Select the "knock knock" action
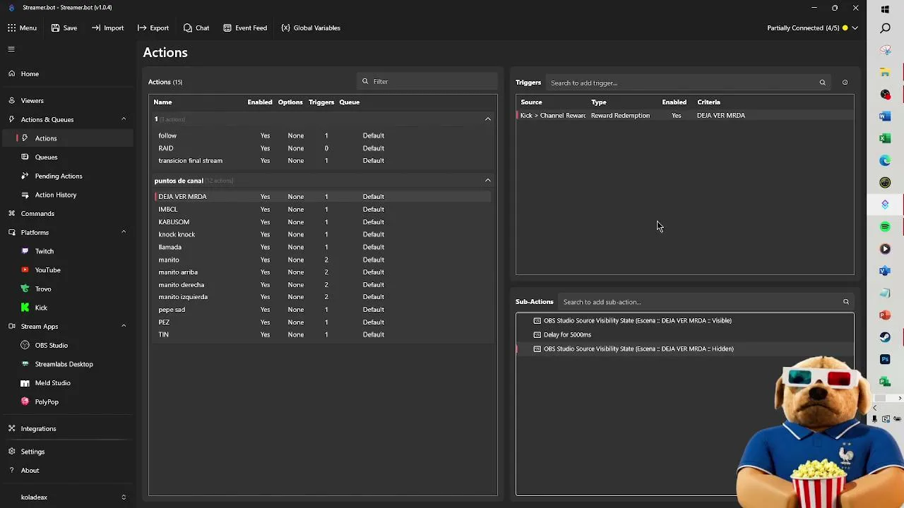The width and height of the screenshot is (904, 508). click(x=322, y=234)
